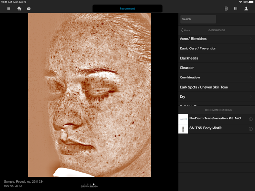Select SM TNS Body Mist thumbnail
Screen dimensions: 255x191
[x=183, y=129]
